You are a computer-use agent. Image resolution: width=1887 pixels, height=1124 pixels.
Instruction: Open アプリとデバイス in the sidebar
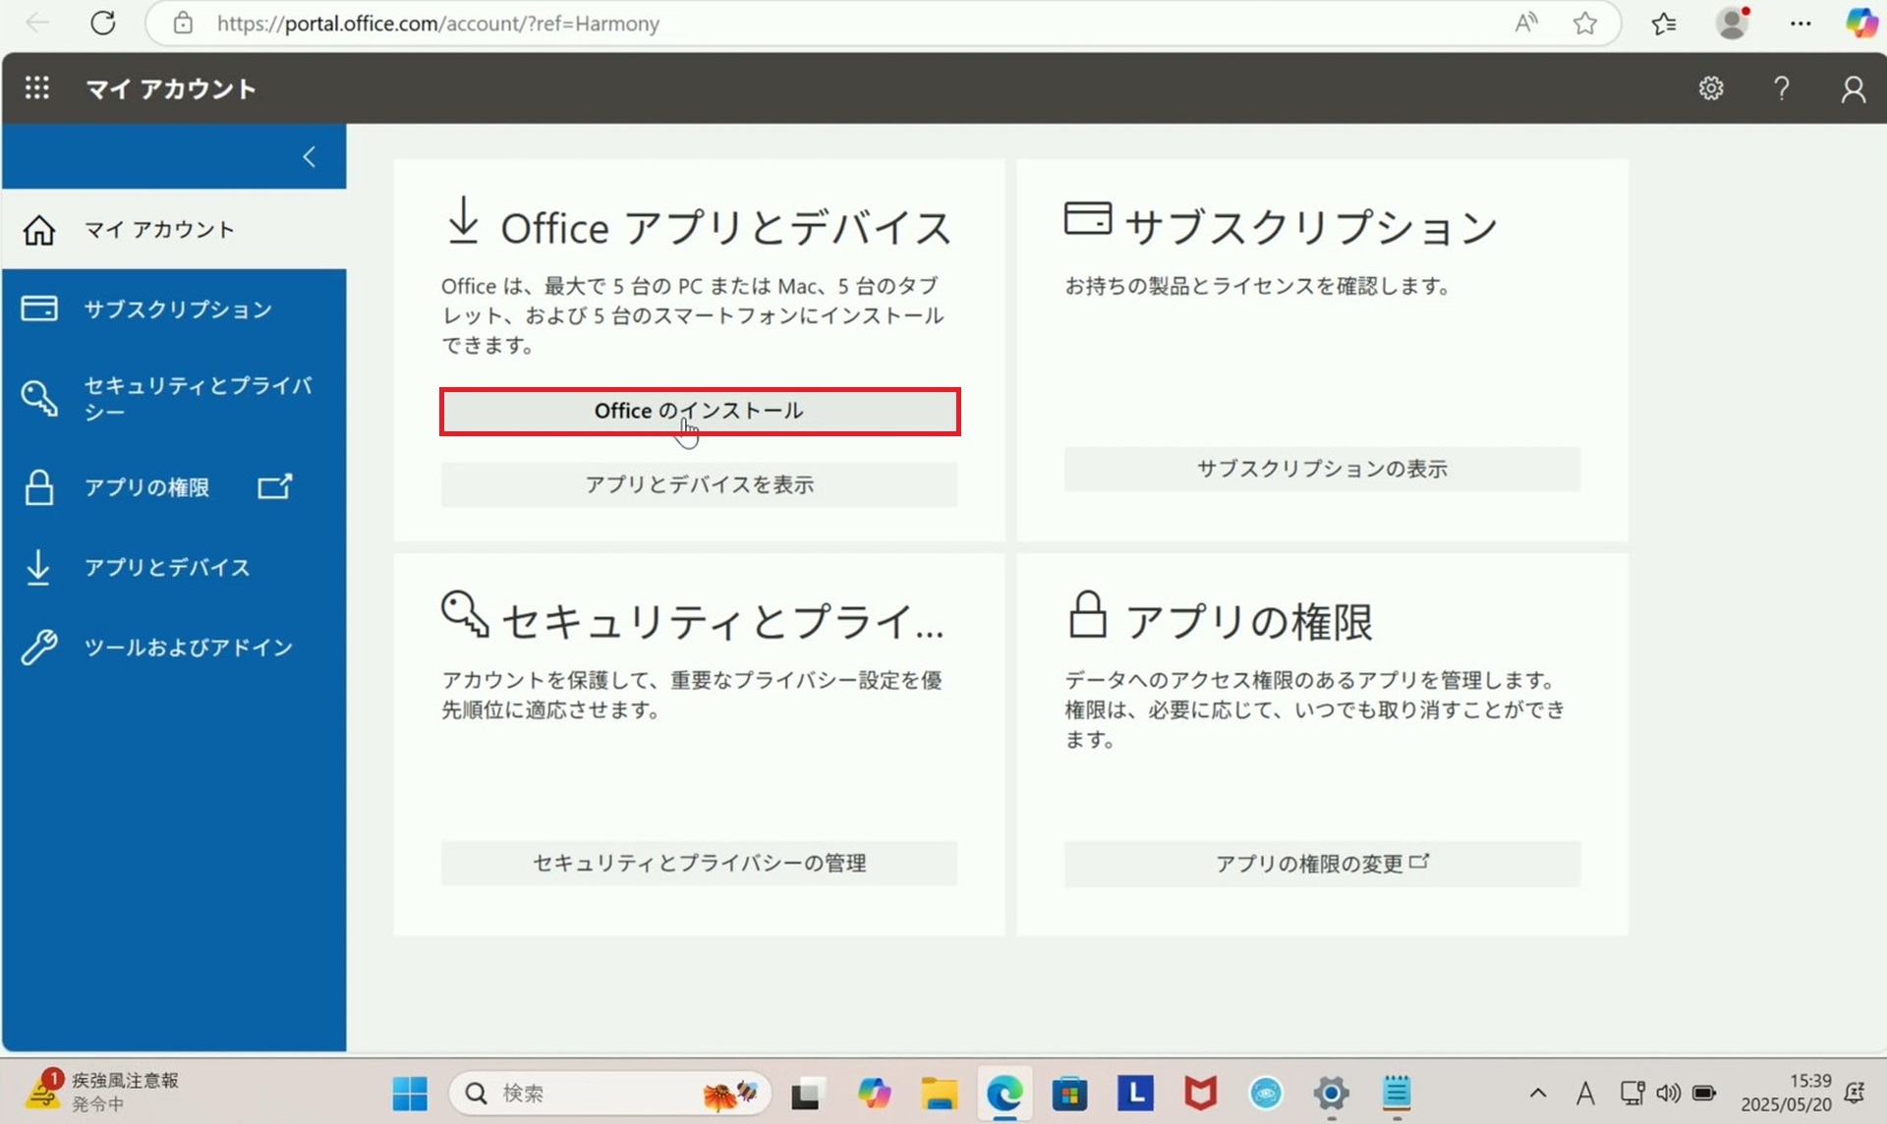point(174,567)
